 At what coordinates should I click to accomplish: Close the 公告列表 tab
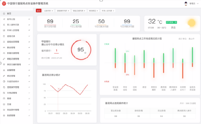[x=52, y=11]
